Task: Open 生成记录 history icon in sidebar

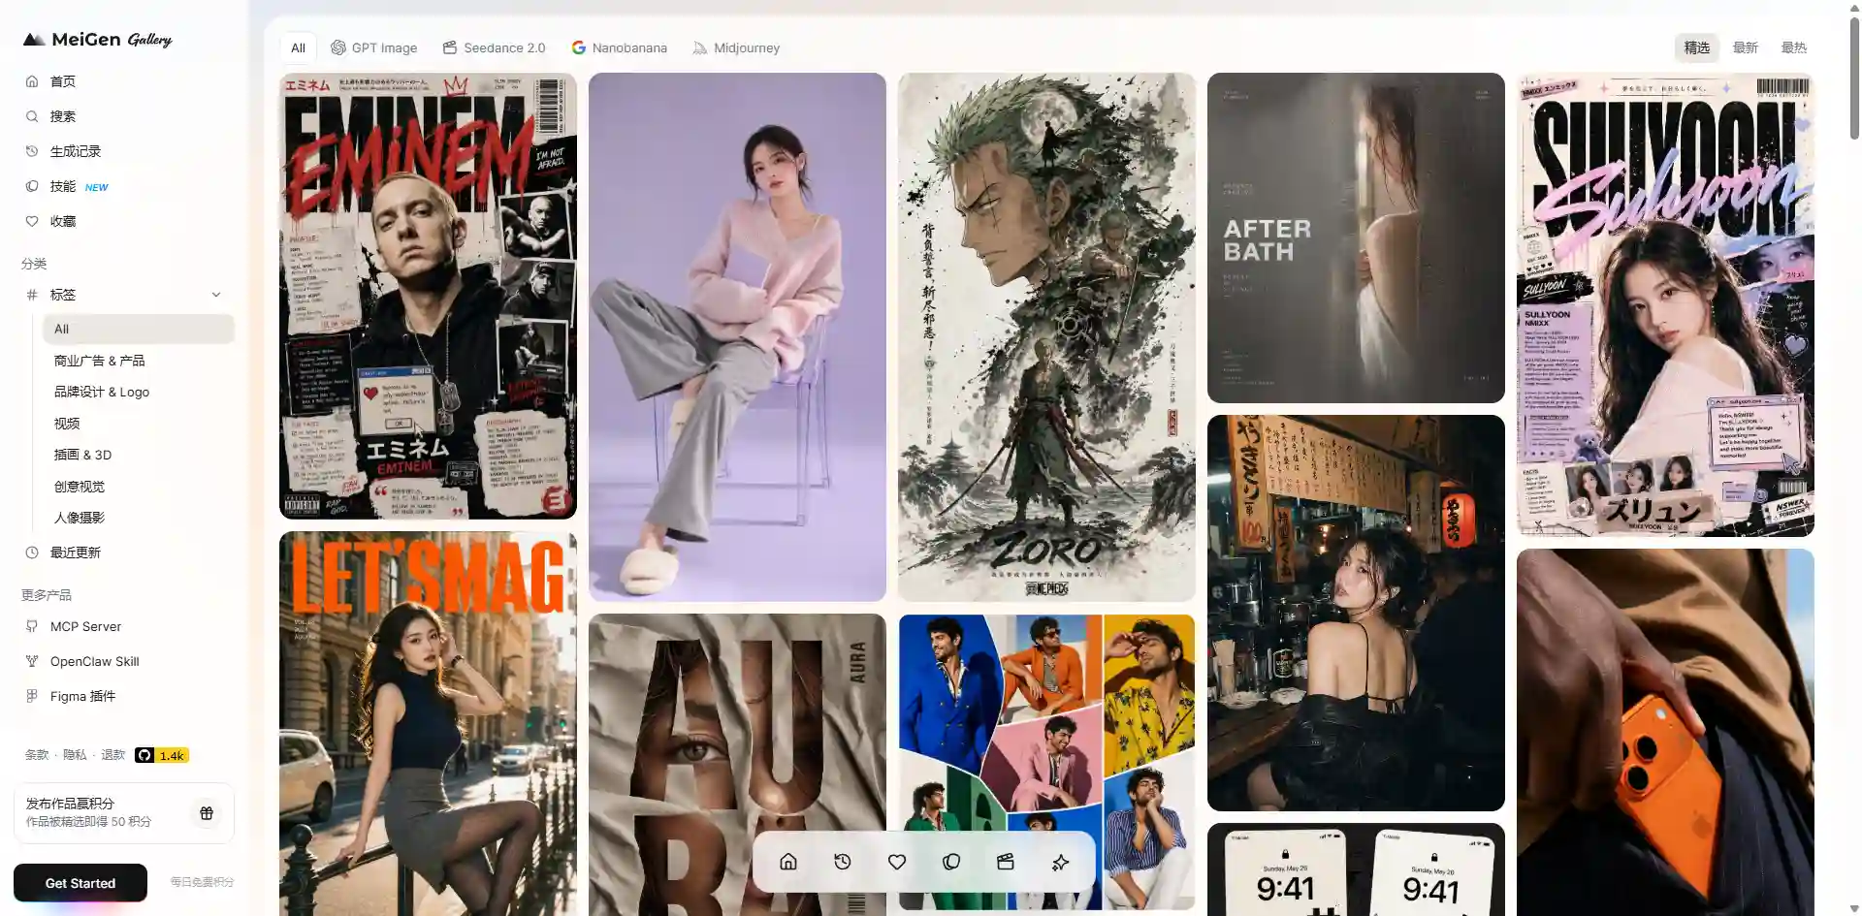Action: coord(32,151)
